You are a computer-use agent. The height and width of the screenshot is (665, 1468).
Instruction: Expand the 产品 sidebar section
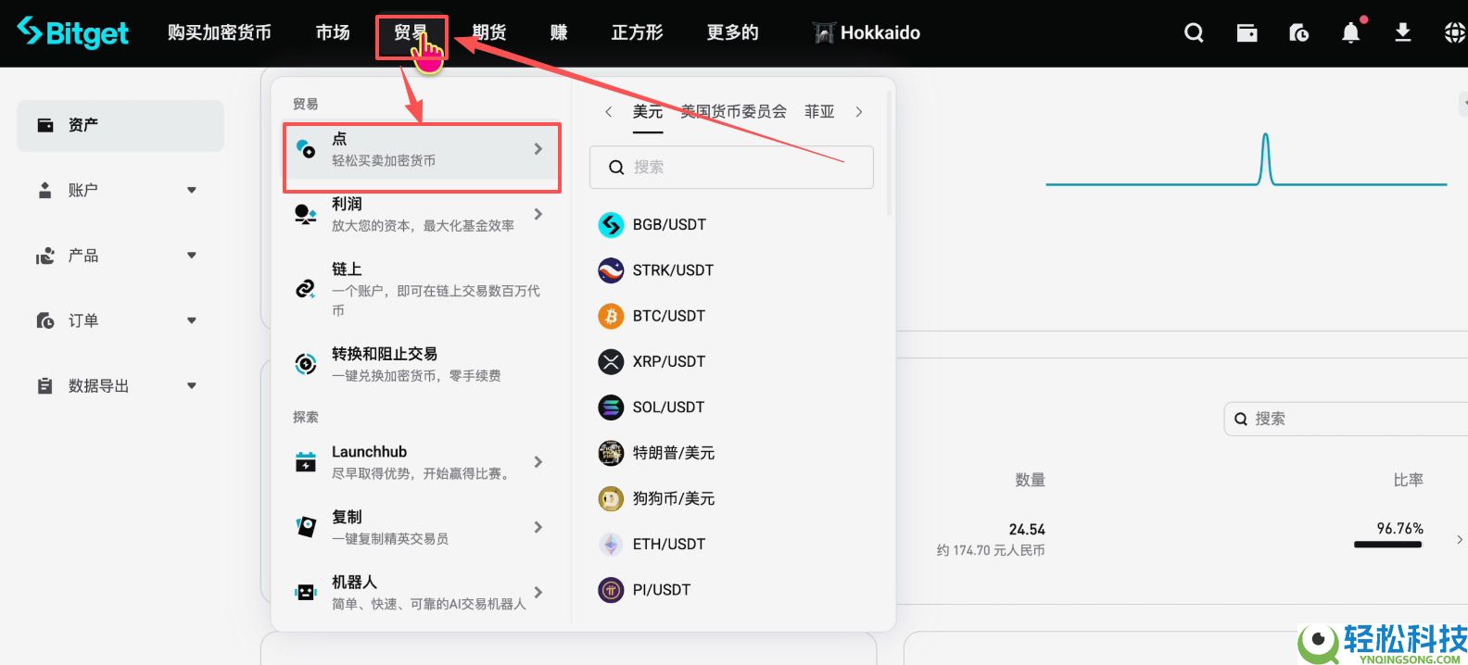tap(192, 256)
